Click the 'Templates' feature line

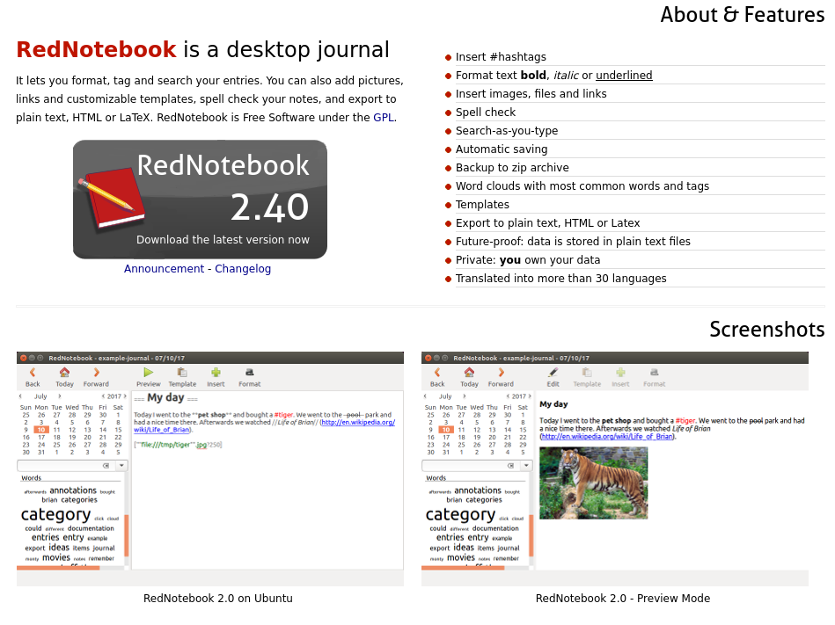click(x=482, y=205)
